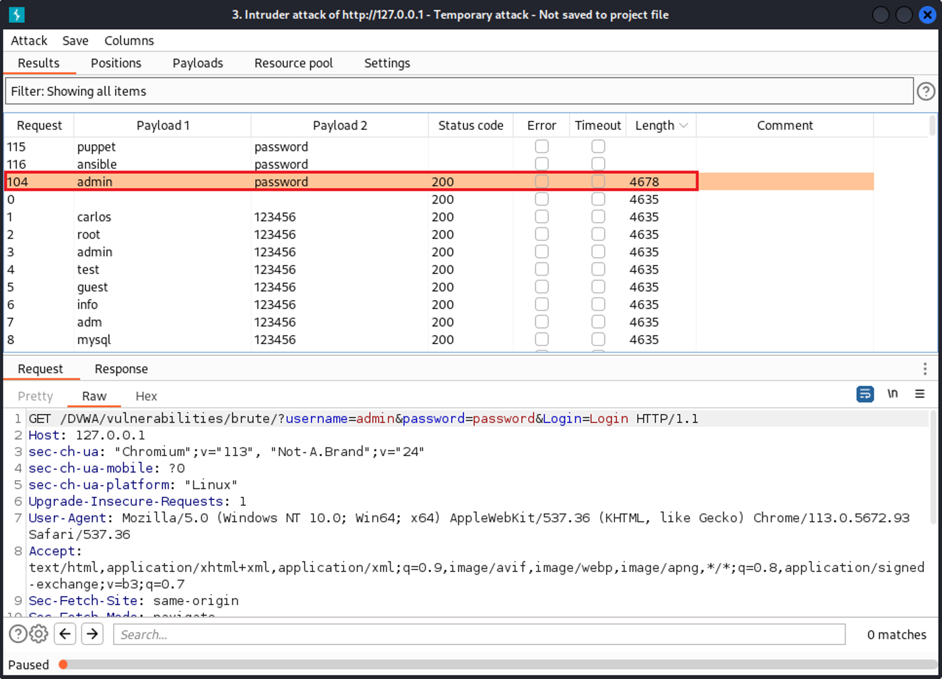The image size is (942, 679).
Task: Switch to the Response tab
Action: pyautogui.click(x=121, y=369)
